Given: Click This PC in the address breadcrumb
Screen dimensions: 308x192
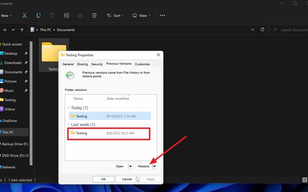Looking at the screenshot, I should point(46,30).
